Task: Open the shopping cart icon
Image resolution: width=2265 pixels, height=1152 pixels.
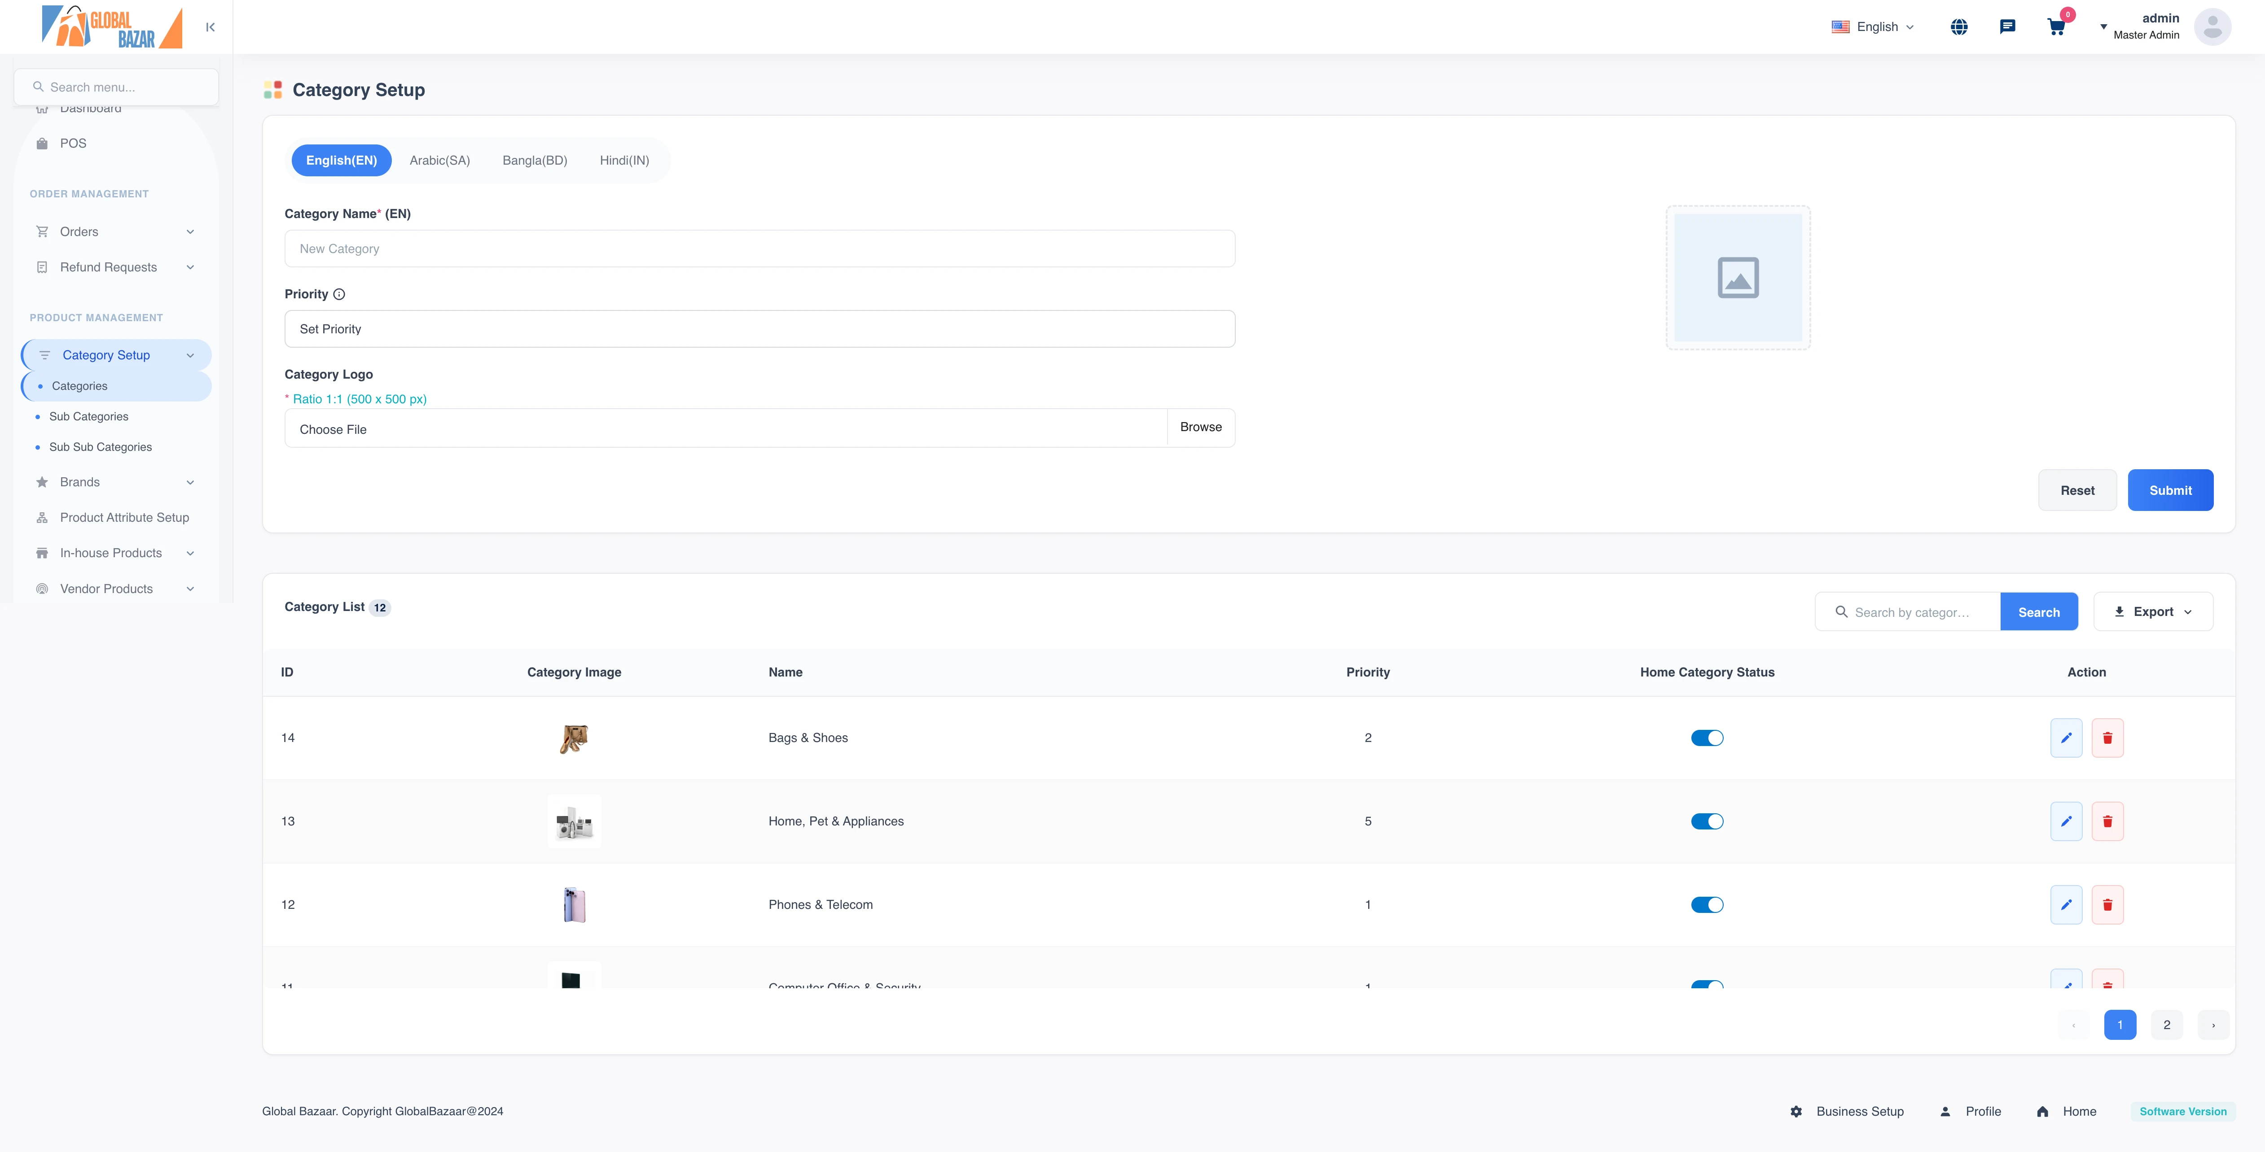Action: click(2056, 27)
